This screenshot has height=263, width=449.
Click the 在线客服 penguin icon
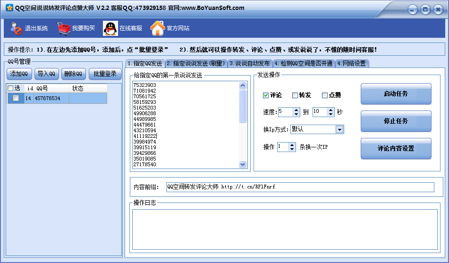click(x=110, y=29)
